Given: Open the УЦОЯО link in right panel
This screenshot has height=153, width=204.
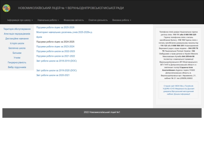Looking at the screenshot, I should 166,89.
